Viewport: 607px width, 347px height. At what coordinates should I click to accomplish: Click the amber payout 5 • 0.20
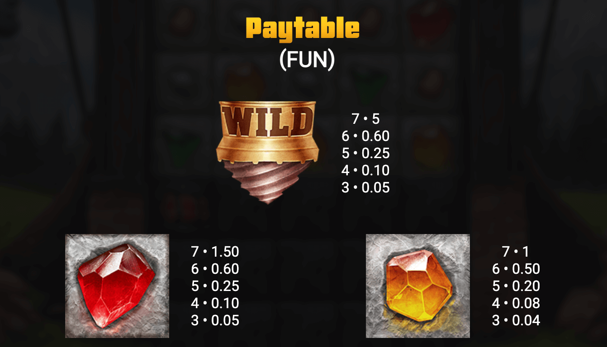(x=516, y=286)
